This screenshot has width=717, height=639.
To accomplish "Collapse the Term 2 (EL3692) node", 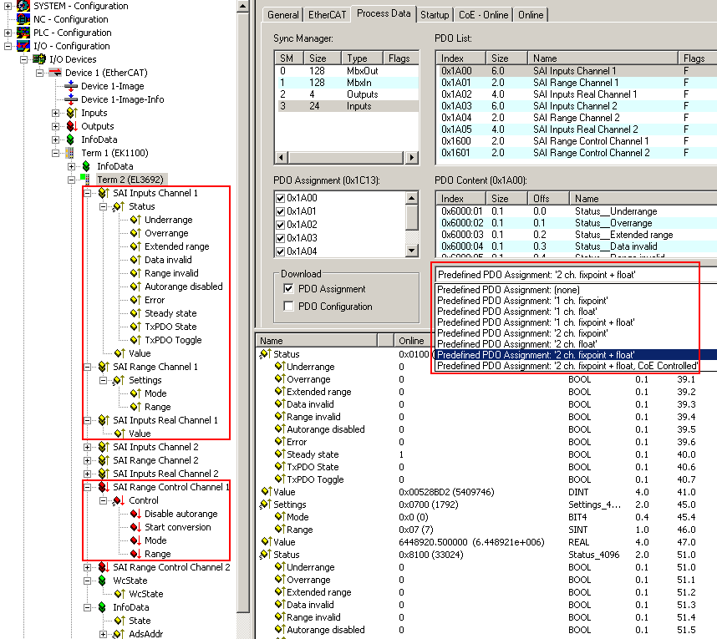I will (71, 180).
